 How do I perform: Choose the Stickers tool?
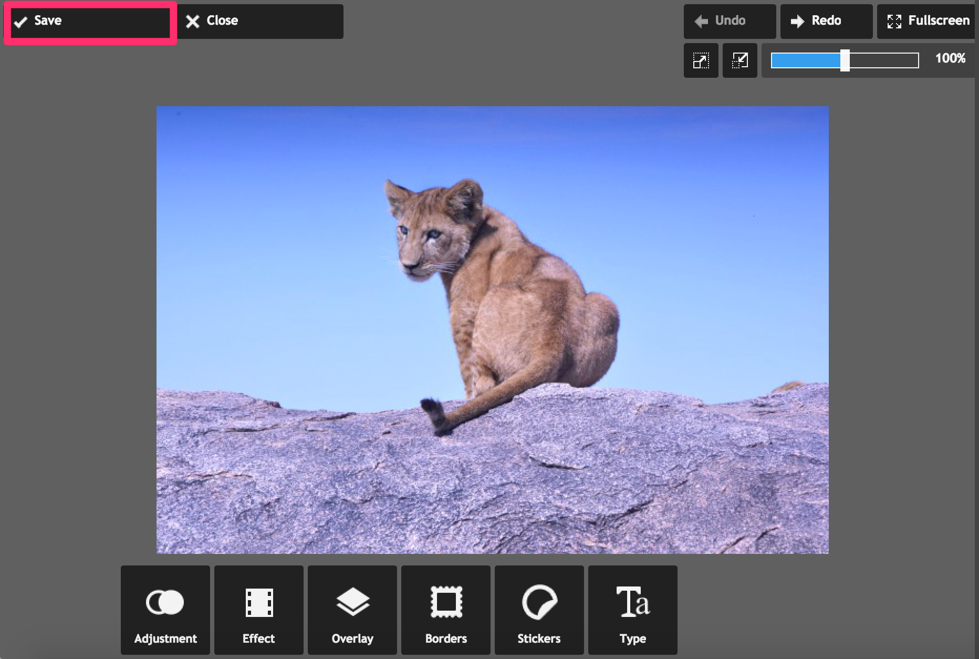pos(539,610)
